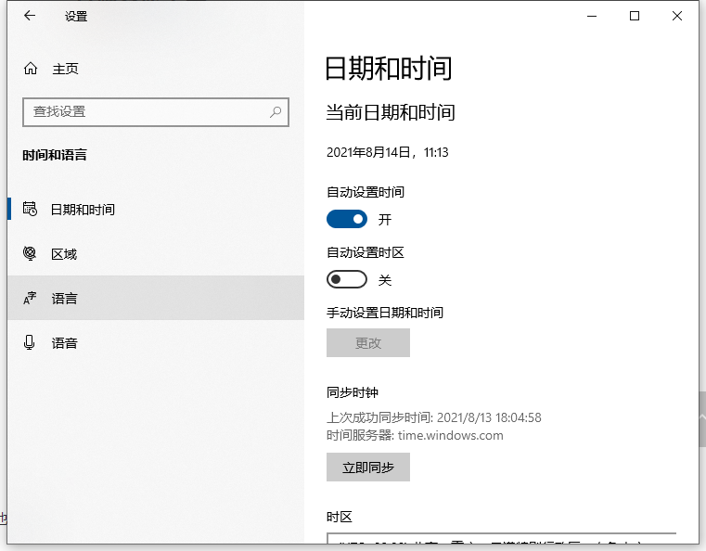Viewport: 706px width, 551px height.
Task: Minimize the Settings window
Action: coord(591,16)
